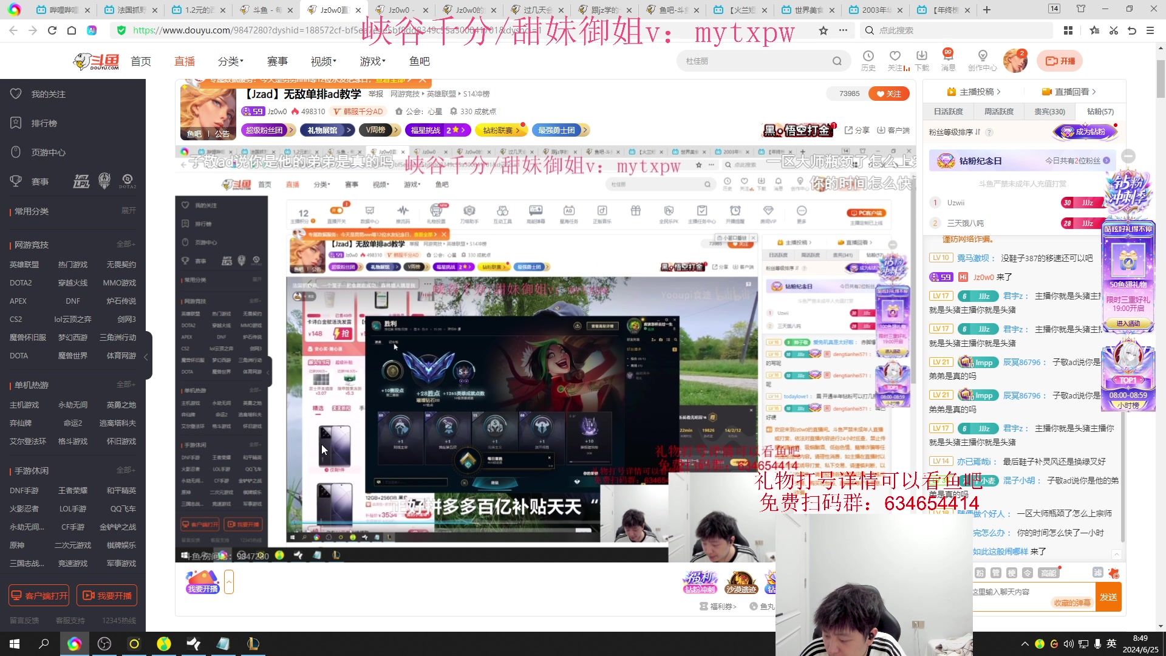This screenshot has width=1166, height=656.
Task: Toggle 英 input language indicator
Action: click(1111, 644)
